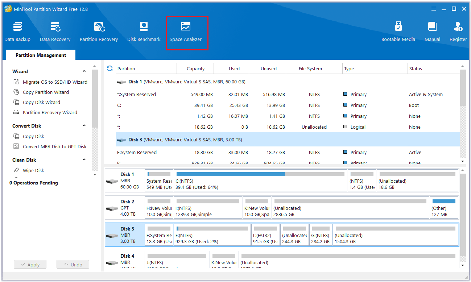Open Convert MBR Disk to GPT Disk link
Viewport: 471px width, 282px height.
tap(55, 146)
